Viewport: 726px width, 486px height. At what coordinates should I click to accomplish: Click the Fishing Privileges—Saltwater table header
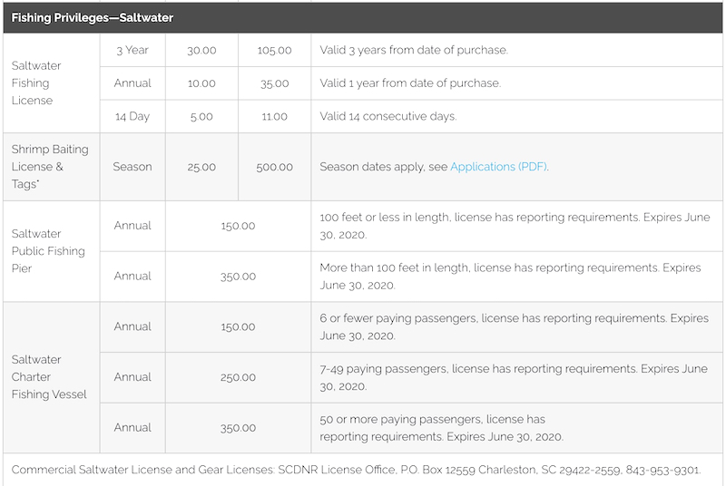coord(93,18)
